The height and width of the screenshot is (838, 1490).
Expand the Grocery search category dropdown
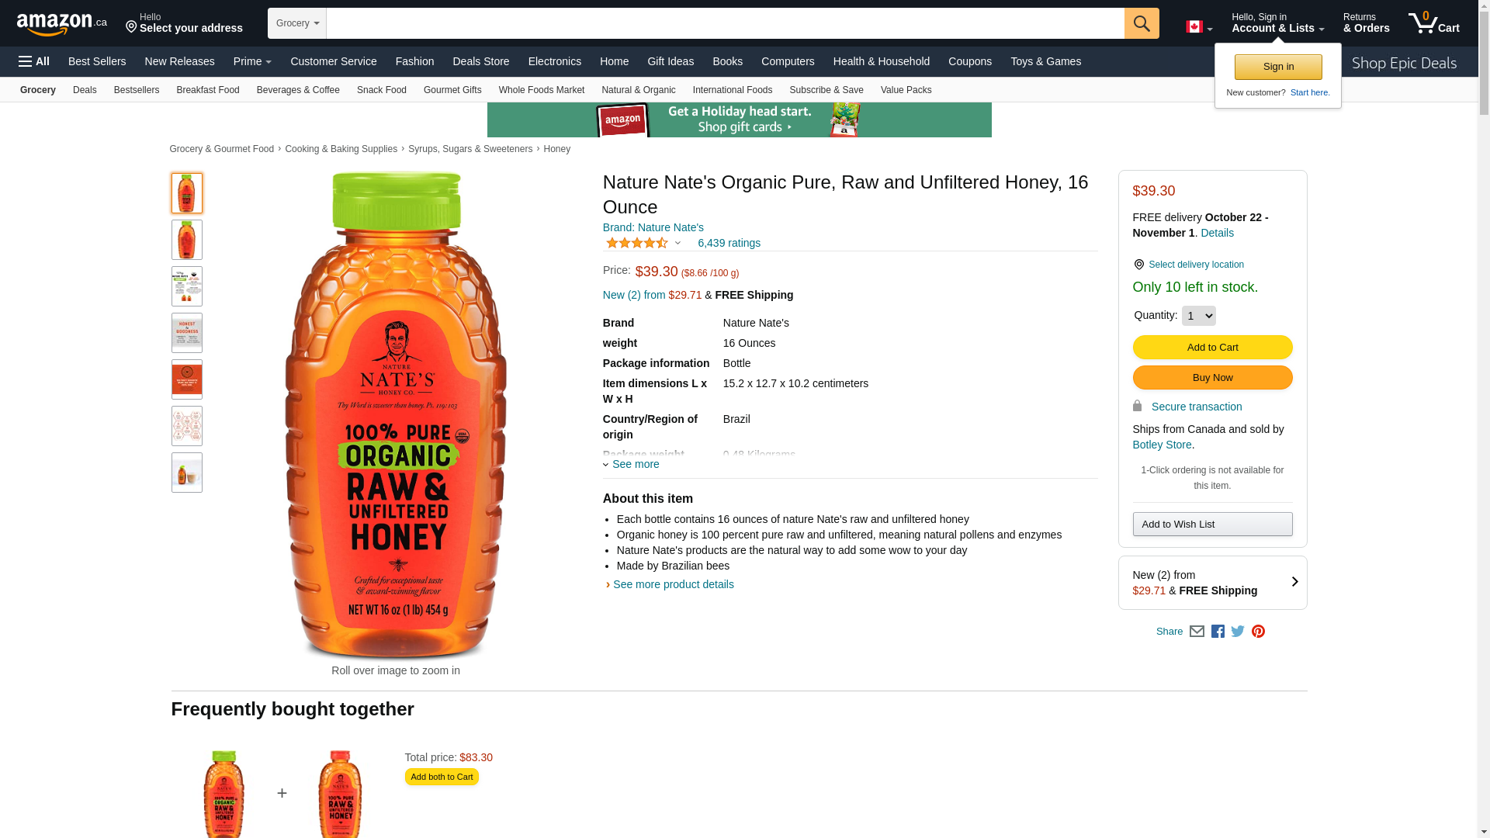pos(297,23)
